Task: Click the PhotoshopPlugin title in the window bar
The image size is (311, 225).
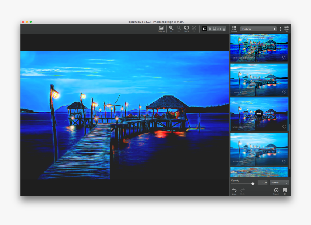Action: (x=166, y=21)
